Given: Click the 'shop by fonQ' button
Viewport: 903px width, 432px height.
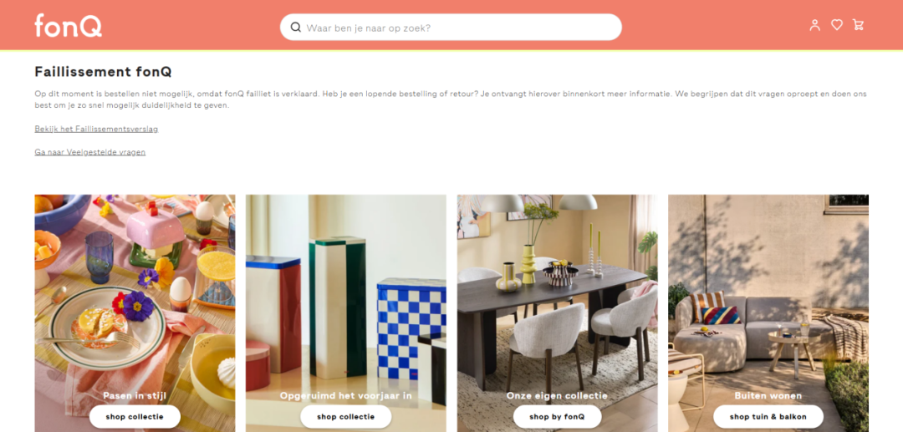Looking at the screenshot, I should click(557, 416).
